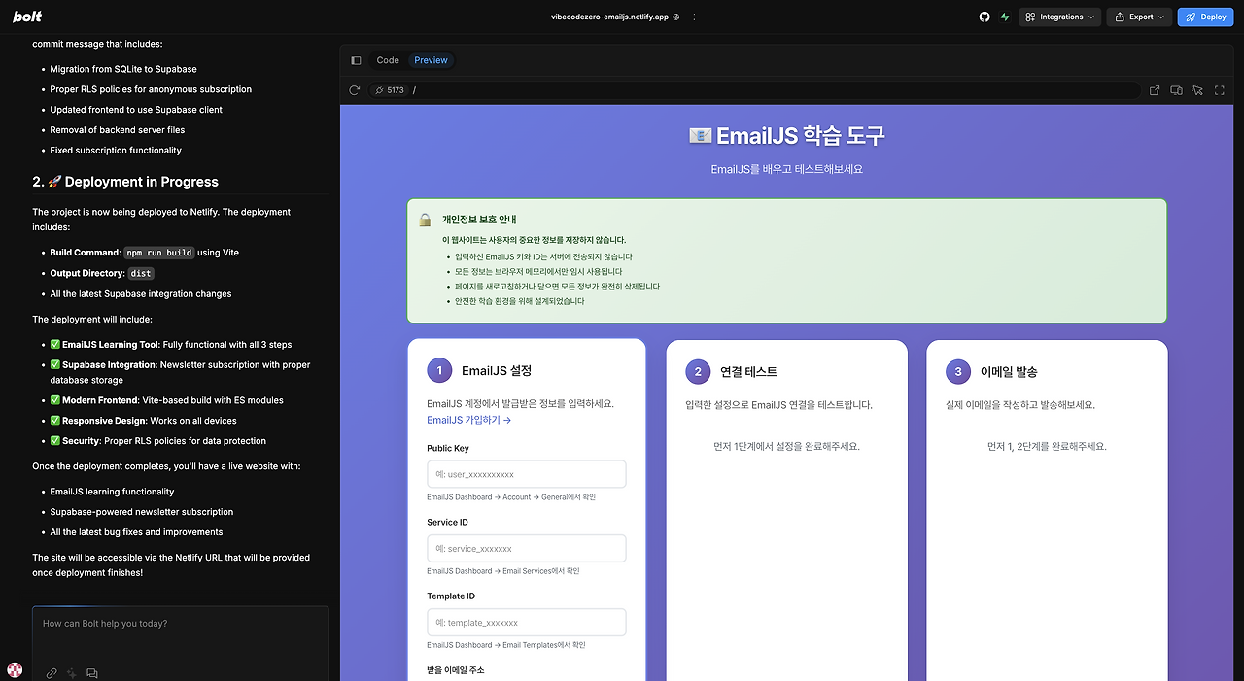Open the GitHub icon in header

click(985, 17)
